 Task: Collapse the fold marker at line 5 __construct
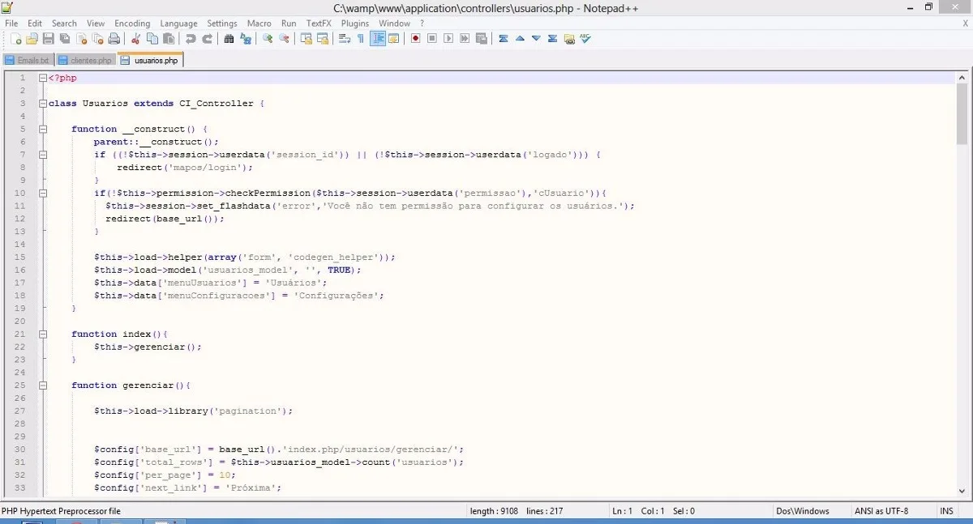(x=41, y=129)
